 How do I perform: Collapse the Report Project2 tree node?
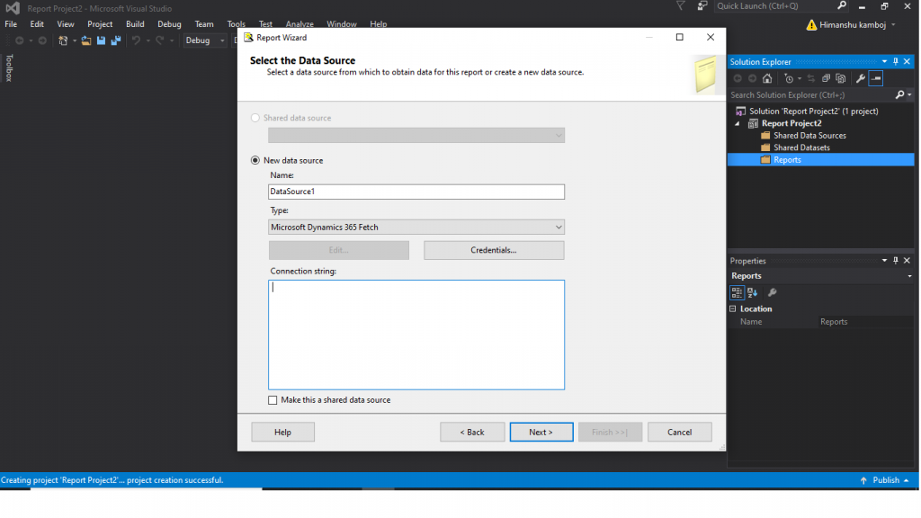pos(739,123)
